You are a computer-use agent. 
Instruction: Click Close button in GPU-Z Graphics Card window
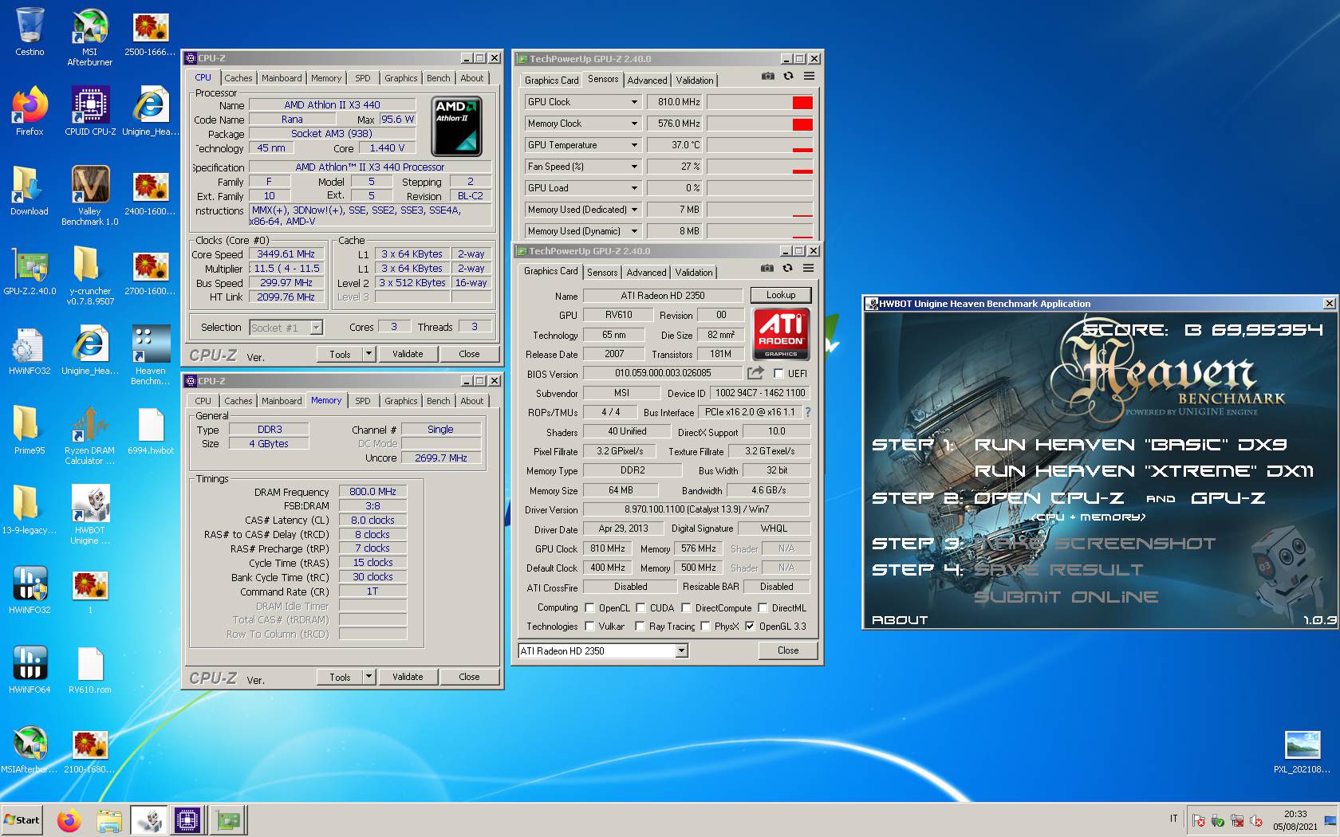click(788, 650)
